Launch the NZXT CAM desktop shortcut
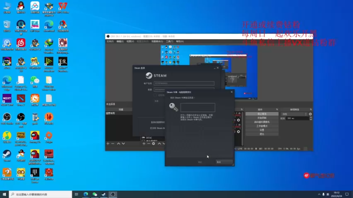Screen dimensions: 353x198 click(7, 100)
